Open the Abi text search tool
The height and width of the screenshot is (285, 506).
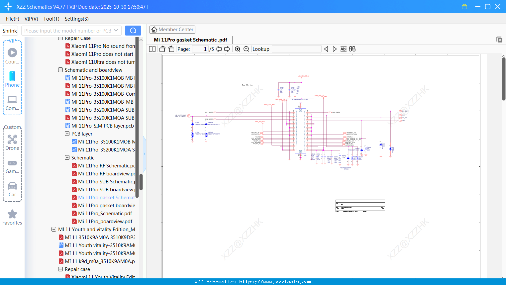point(343,49)
